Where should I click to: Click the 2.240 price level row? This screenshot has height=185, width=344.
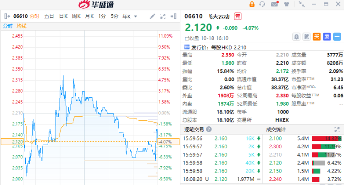coord(303,179)
